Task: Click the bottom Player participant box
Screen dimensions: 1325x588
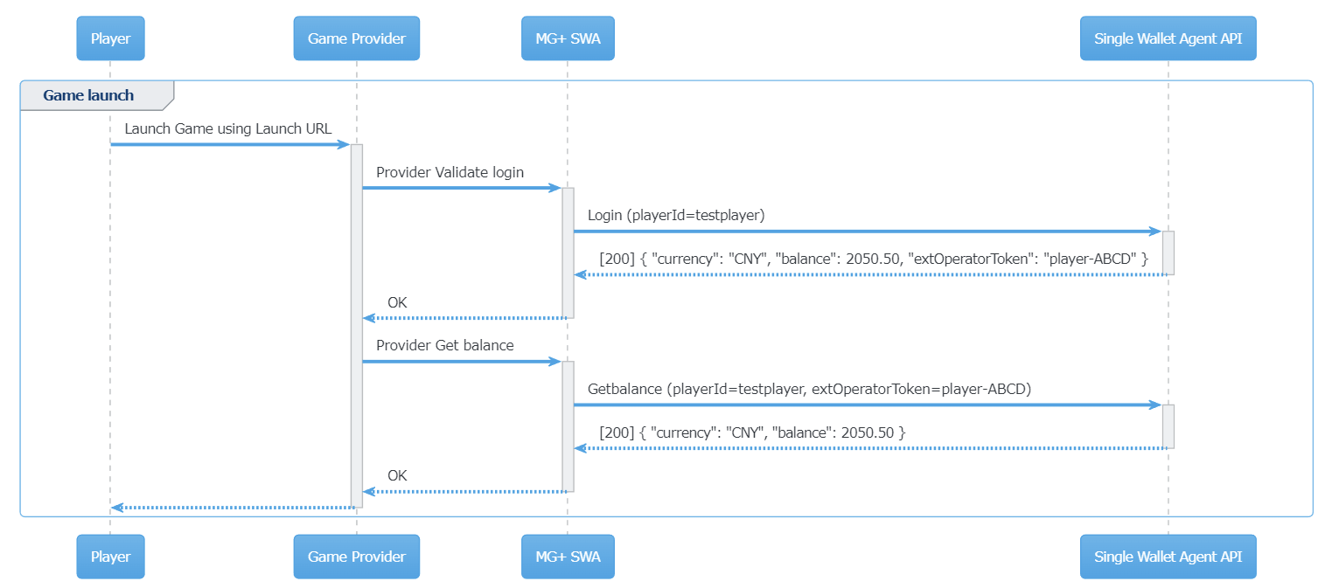Action: (x=110, y=557)
